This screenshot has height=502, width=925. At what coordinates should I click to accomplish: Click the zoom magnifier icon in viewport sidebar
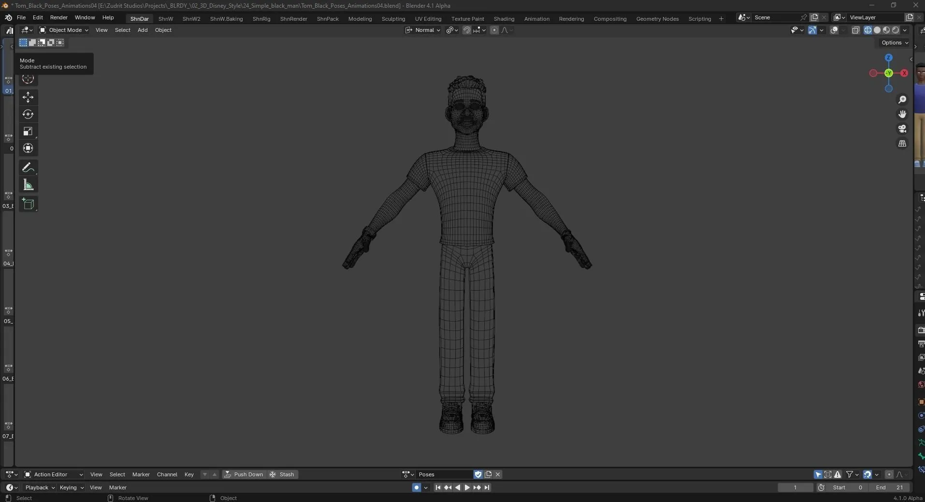902,100
